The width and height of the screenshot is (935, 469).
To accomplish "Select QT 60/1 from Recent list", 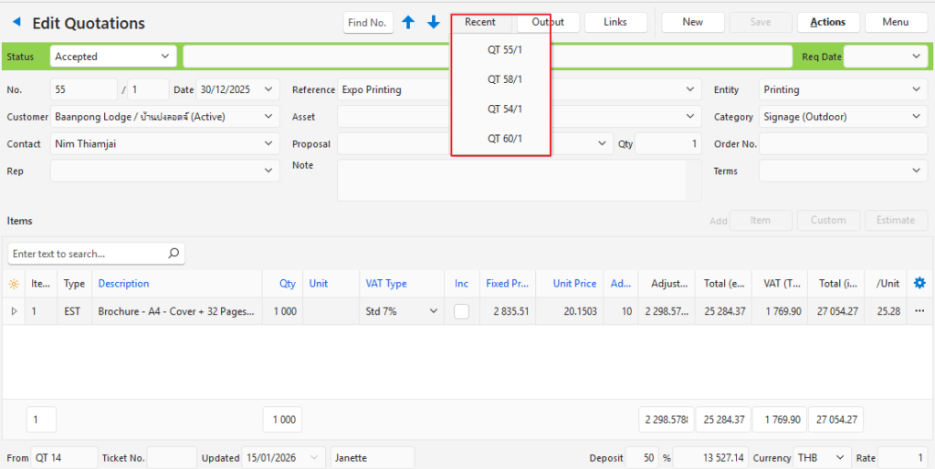I will 505,139.
